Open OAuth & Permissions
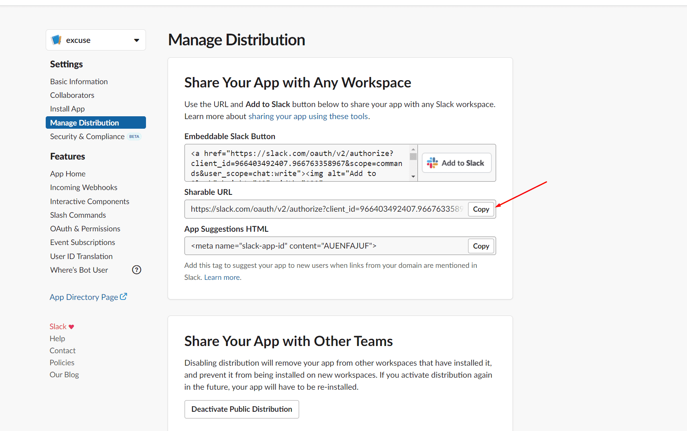Viewport: 687px width, 431px height. point(85,229)
